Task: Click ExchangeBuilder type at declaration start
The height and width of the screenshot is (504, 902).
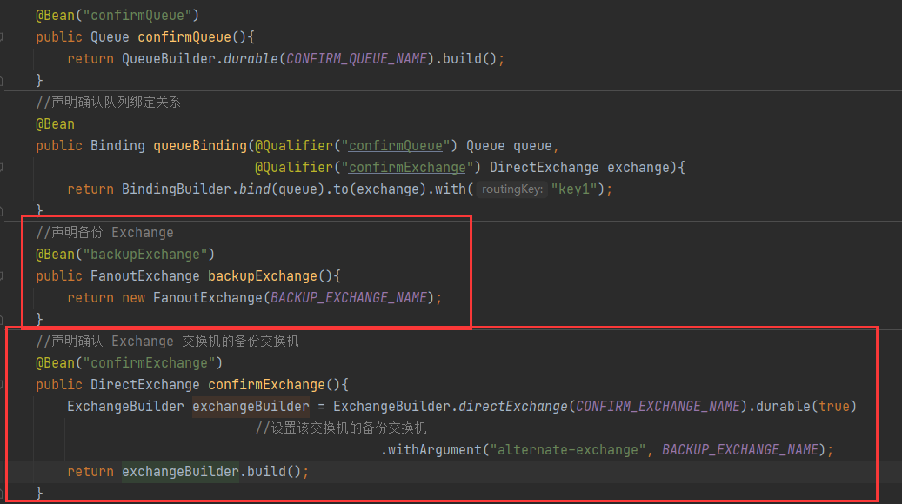Action: click(125, 407)
